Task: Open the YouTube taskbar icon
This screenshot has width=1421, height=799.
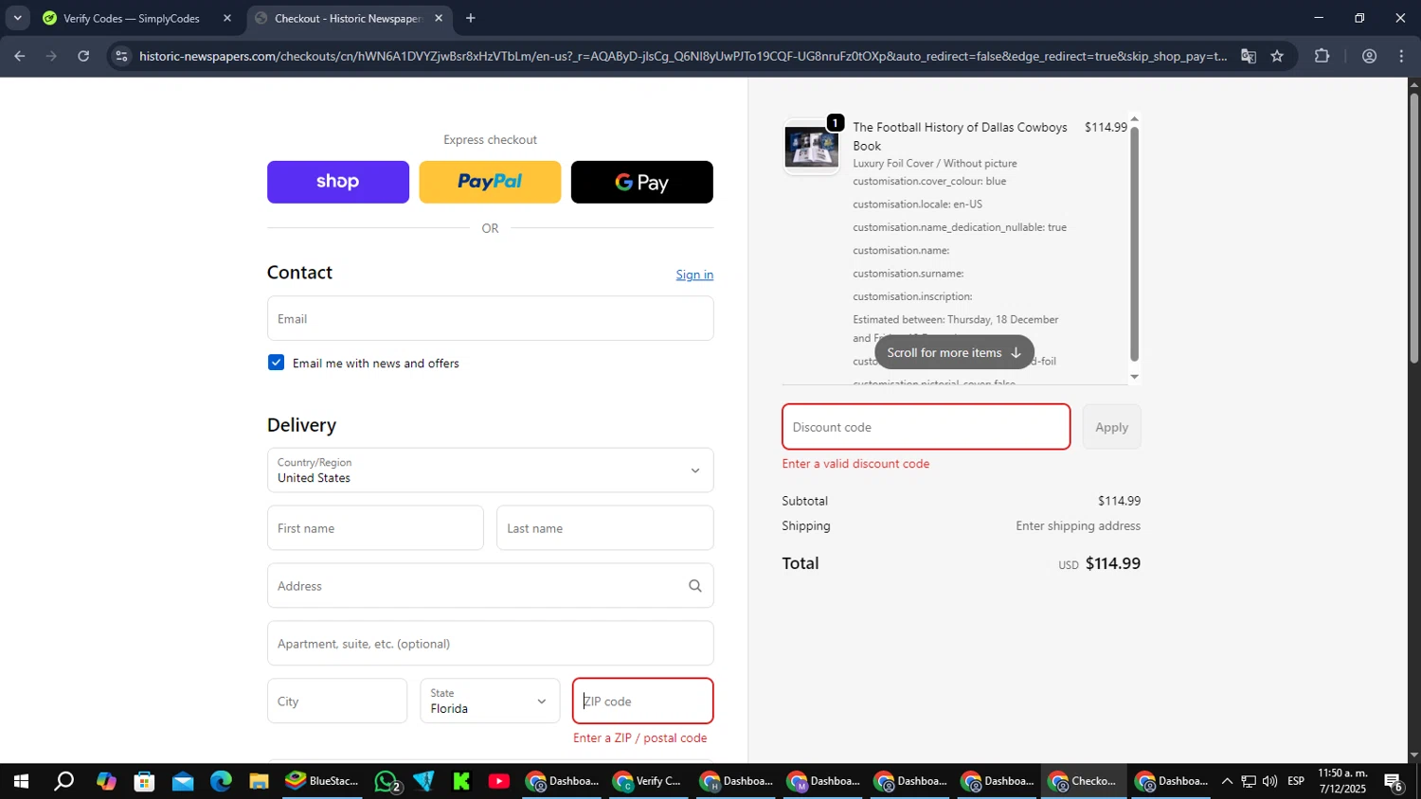Action: tap(499, 782)
